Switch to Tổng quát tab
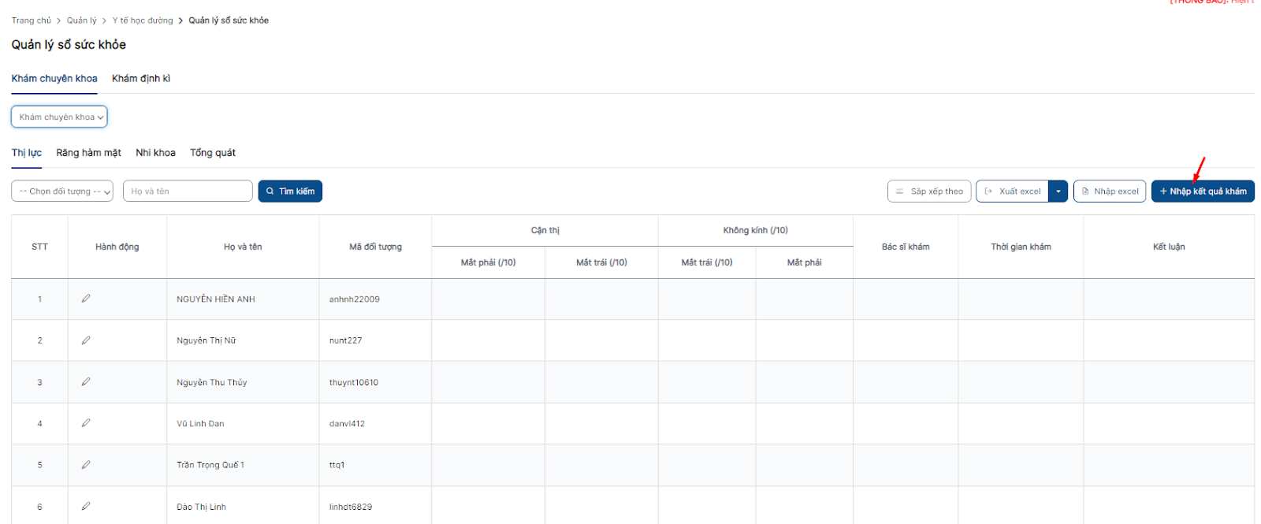Image resolution: width=1261 pixels, height=524 pixels. point(213,153)
